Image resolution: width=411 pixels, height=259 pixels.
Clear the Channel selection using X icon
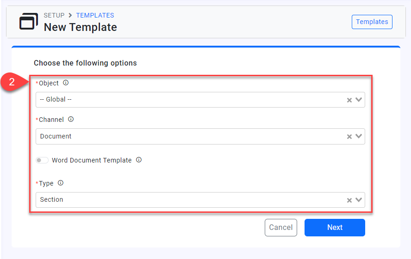click(x=349, y=137)
